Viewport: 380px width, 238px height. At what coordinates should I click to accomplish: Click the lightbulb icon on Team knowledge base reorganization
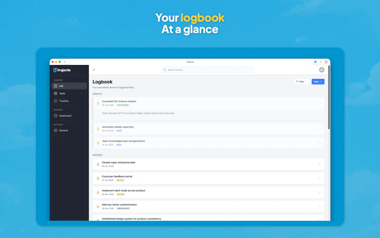pos(98,143)
